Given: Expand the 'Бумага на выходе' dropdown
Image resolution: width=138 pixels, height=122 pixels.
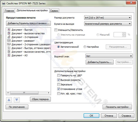Looking at the screenshot, I should point(108,24).
